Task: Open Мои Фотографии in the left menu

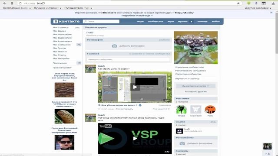Action: [x=62, y=35]
